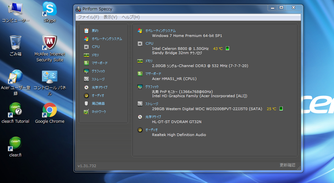The width and height of the screenshot is (334, 183).
Task: Click the ストレージ disk icon in sidebar
Action: (x=86, y=79)
